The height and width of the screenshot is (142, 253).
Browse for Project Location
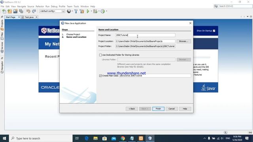183,41
